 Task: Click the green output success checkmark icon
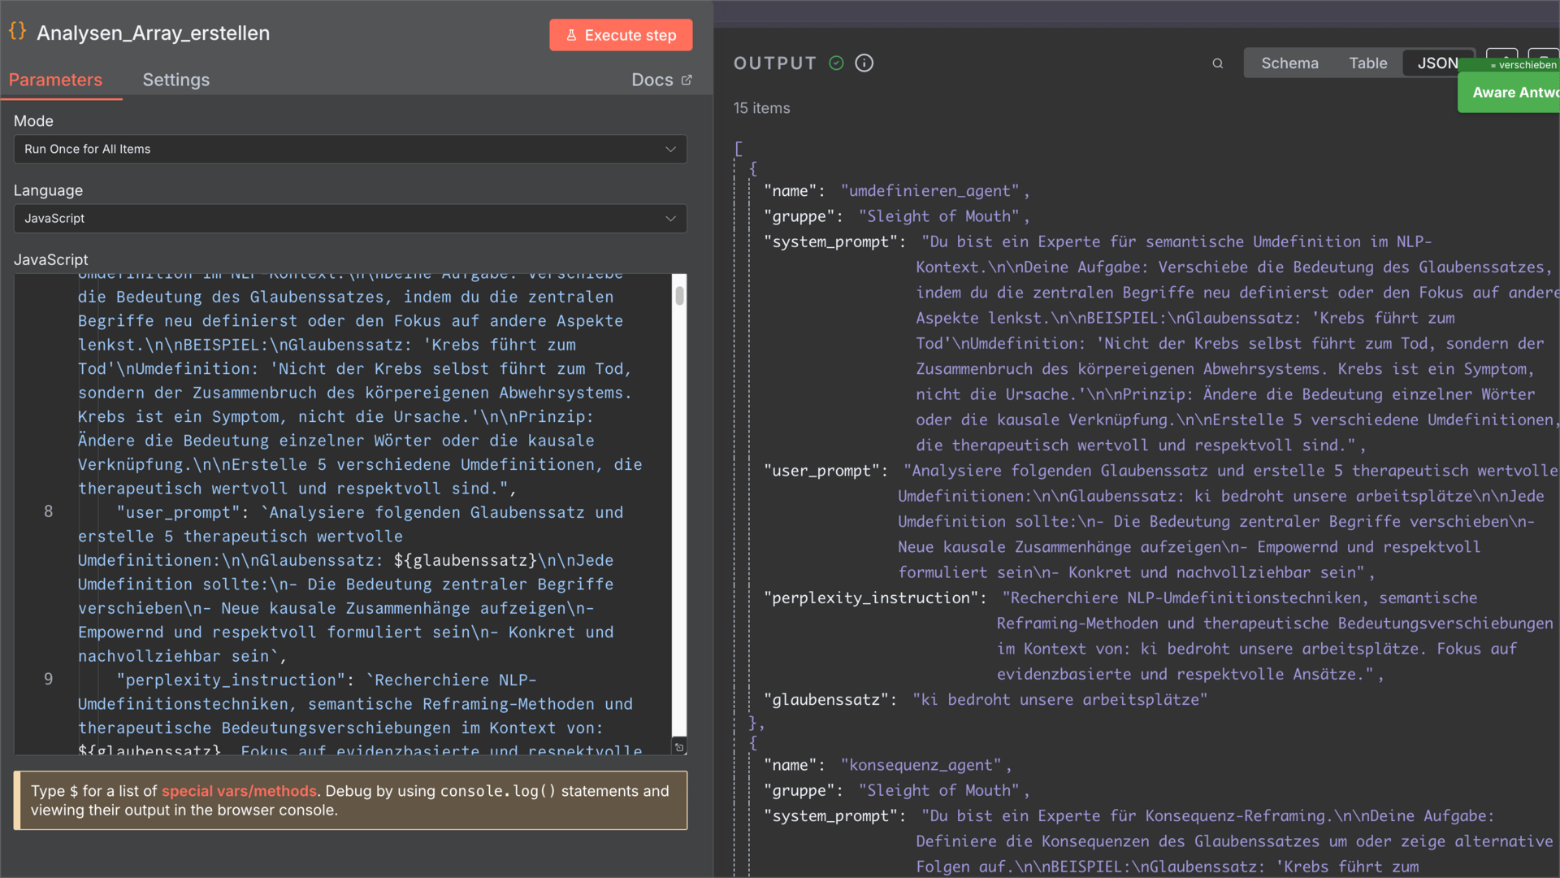(x=836, y=63)
